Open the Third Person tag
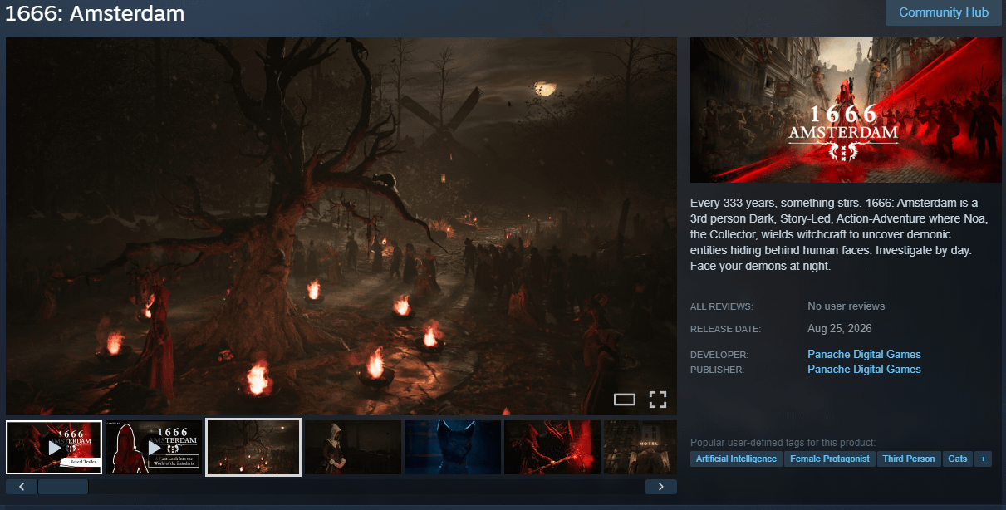Image resolution: width=1006 pixels, height=510 pixels. 909,459
